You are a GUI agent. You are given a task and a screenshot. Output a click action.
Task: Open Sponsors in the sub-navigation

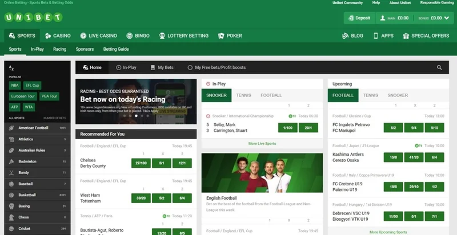pyautogui.click(x=85, y=49)
